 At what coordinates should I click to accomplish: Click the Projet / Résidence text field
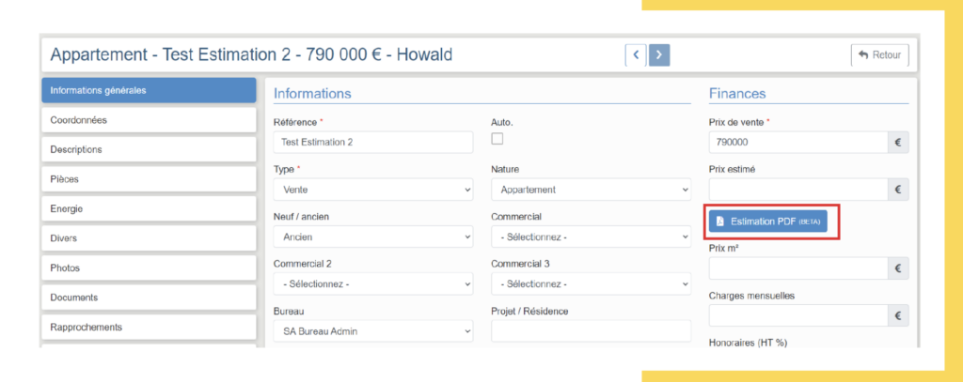point(591,330)
